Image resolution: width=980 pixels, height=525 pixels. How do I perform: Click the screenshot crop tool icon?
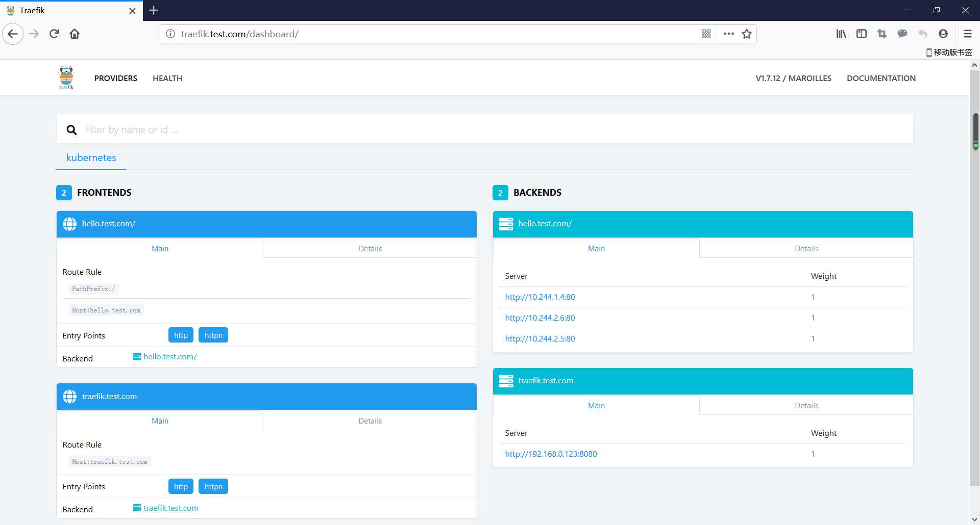882,34
